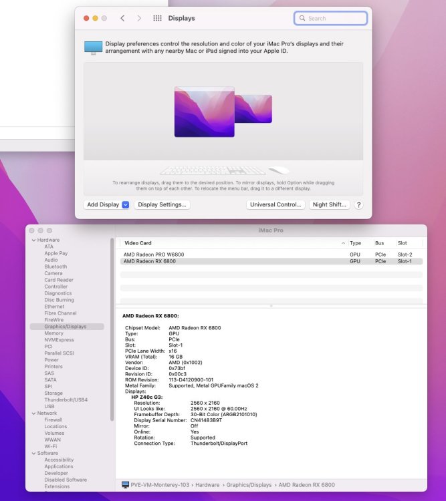Select Apple Pay in sidebar

click(x=56, y=253)
